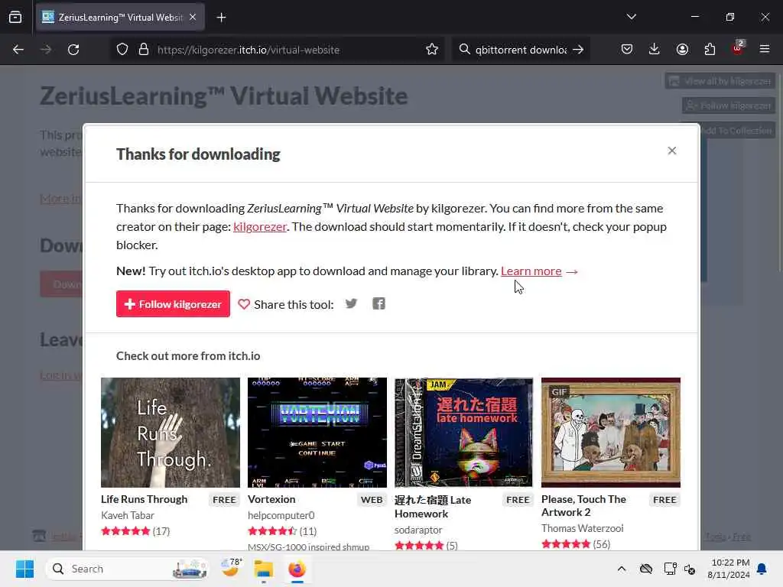
Task: Select the ZeriusLearning Virtual Website tab
Action: 120,17
